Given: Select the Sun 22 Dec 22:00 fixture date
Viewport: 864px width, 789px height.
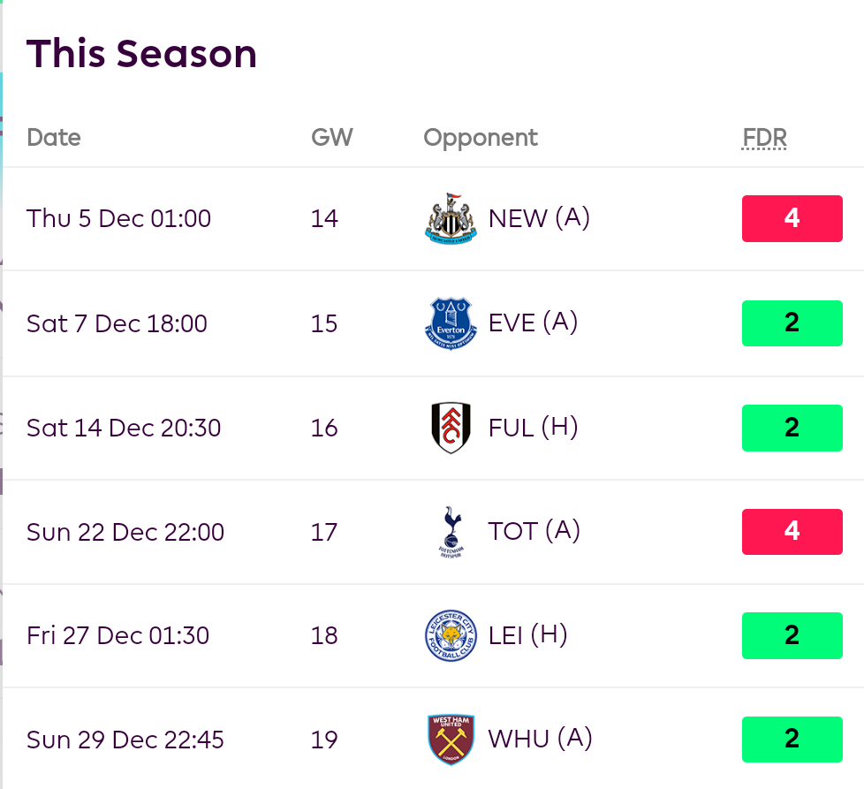Looking at the screenshot, I should (x=125, y=532).
